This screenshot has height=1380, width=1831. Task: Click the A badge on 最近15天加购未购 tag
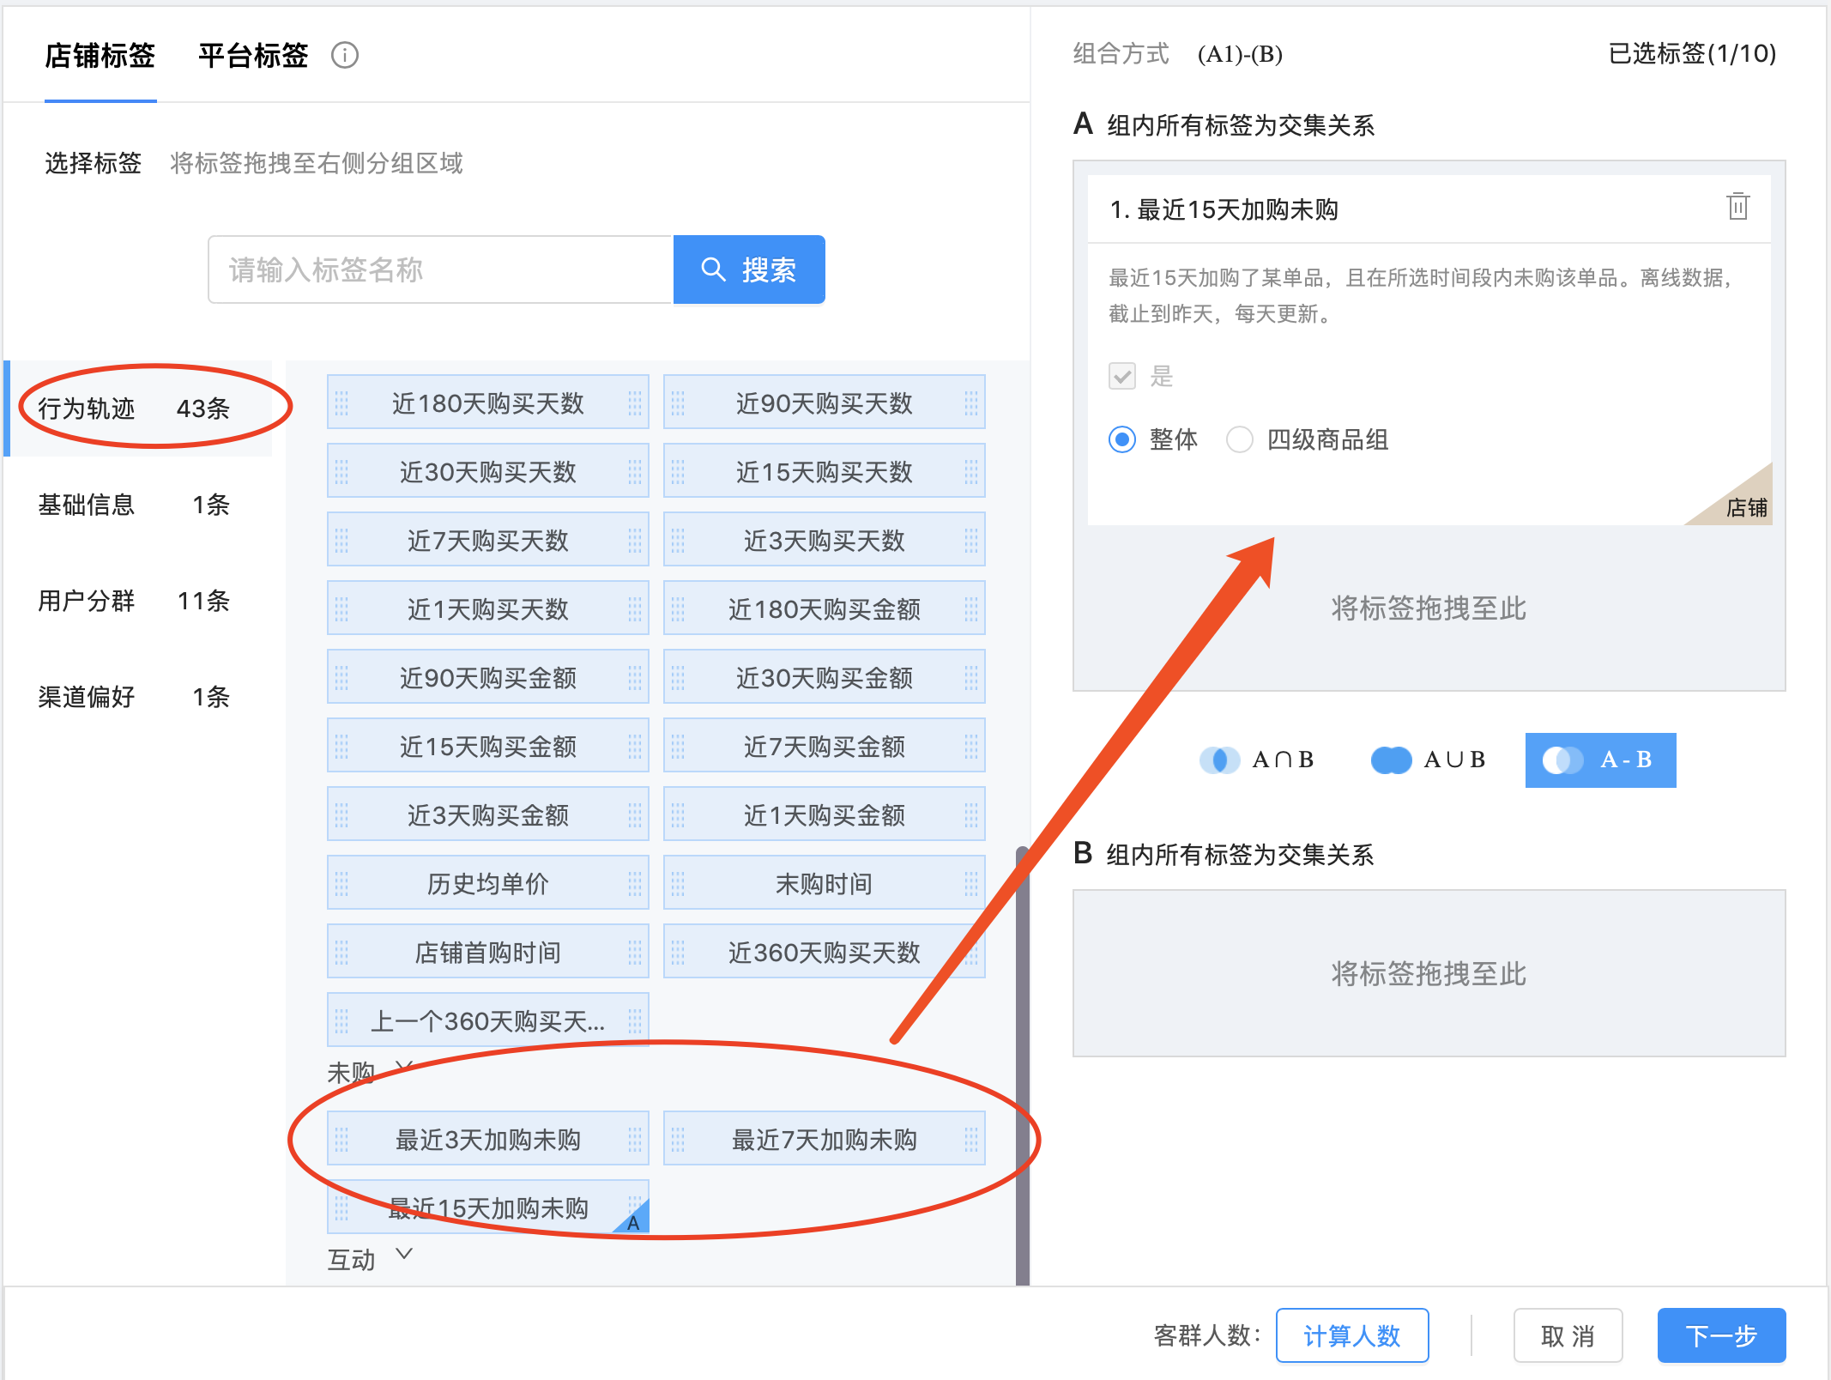click(x=634, y=1222)
